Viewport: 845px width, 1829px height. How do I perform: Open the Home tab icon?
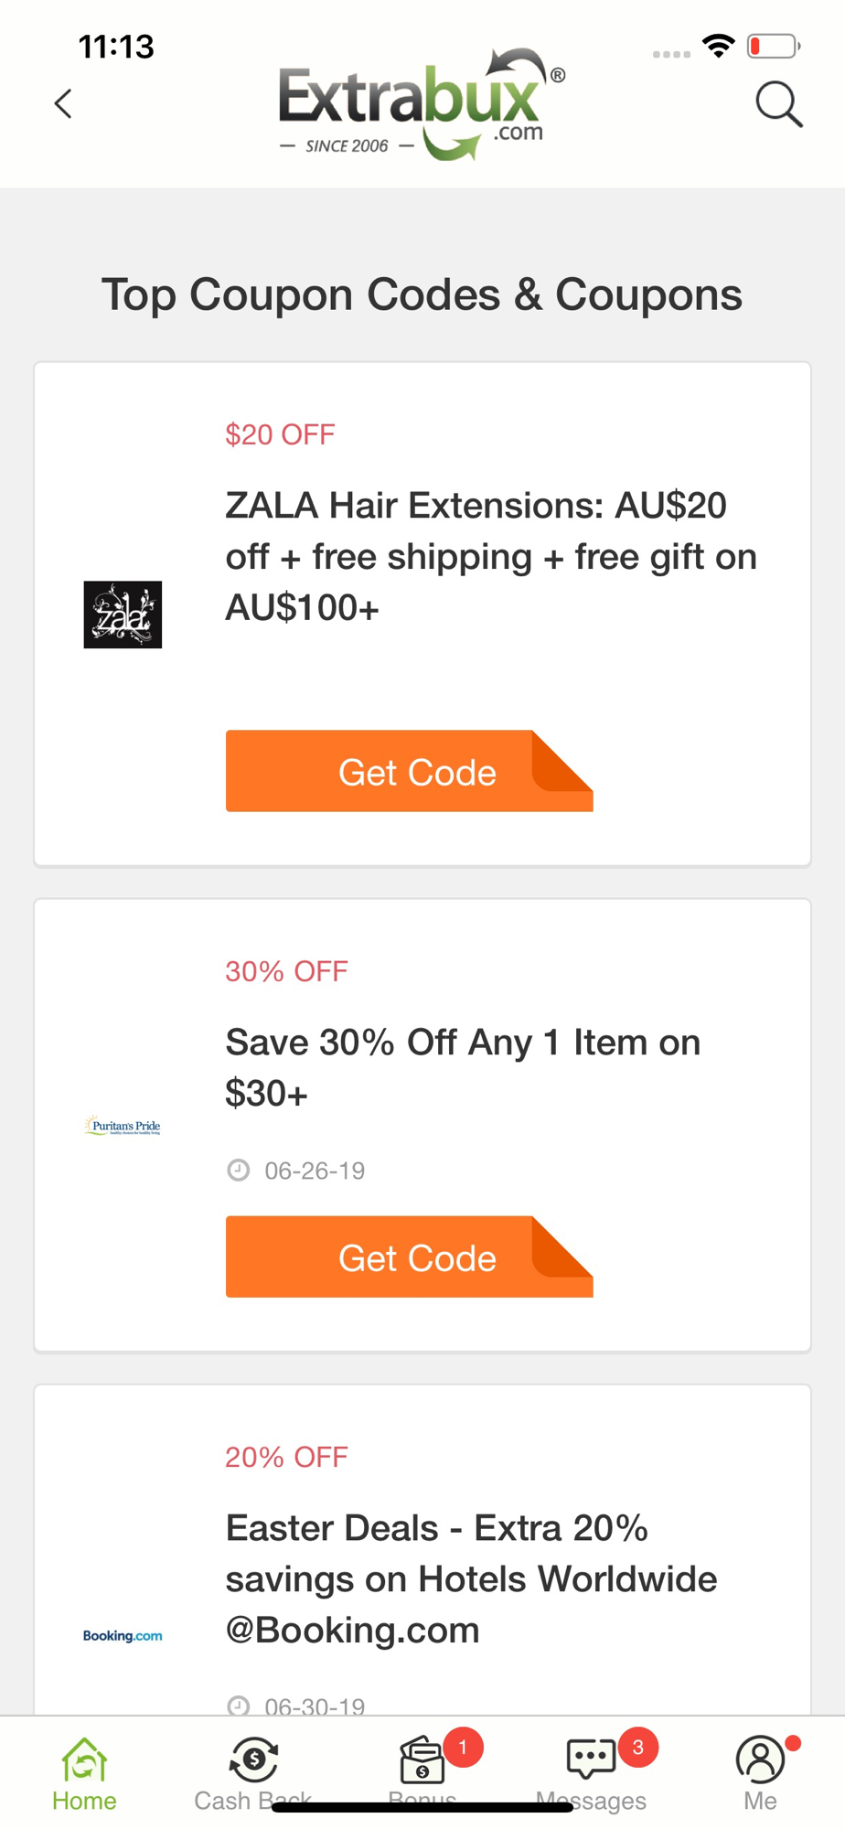tap(84, 1759)
